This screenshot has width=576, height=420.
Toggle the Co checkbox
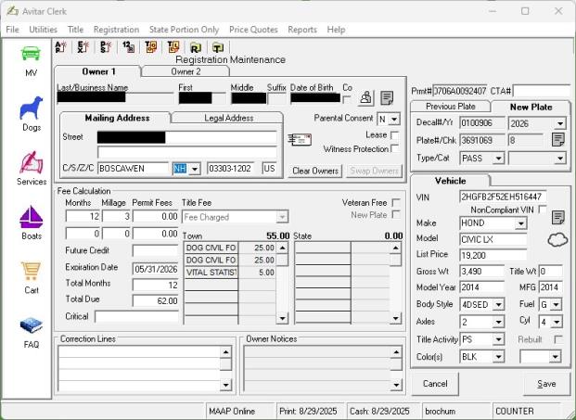[x=346, y=99]
